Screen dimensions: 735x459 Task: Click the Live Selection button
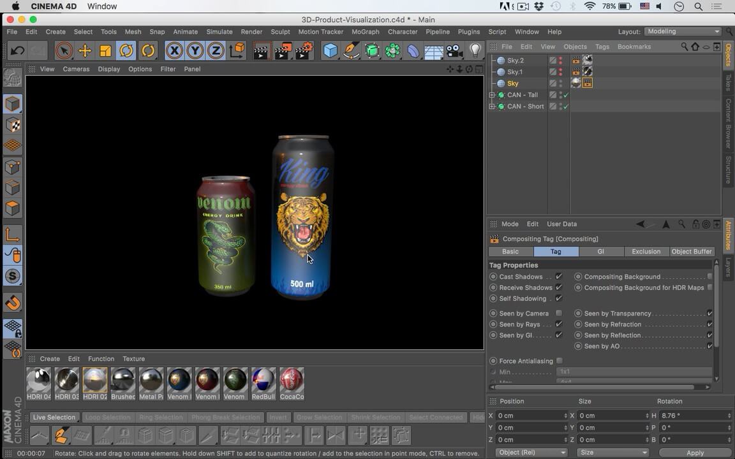(54, 418)
